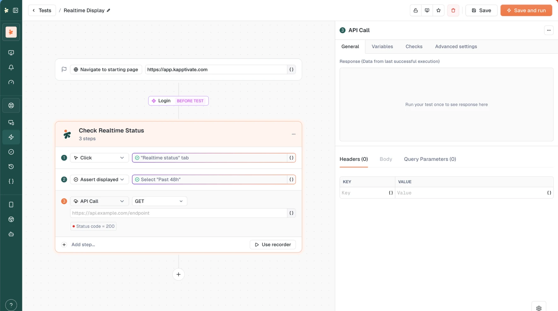Open the Login BEFORE TEST module
Screen dimensions: 558x311
(178, 101)
